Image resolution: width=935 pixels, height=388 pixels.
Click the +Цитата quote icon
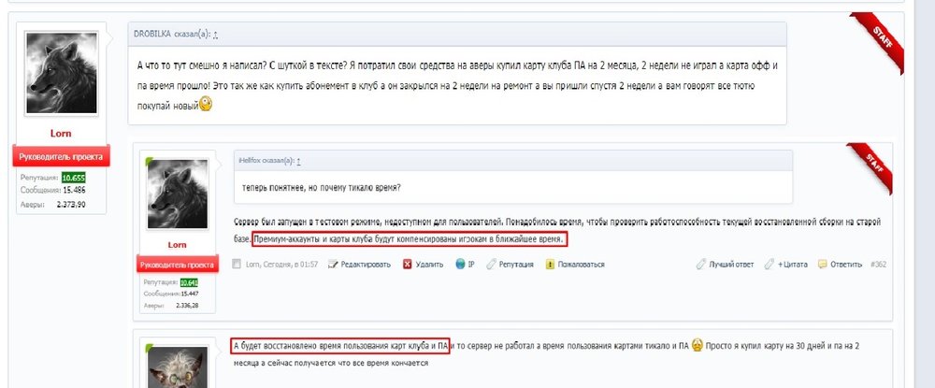[769, 265]
